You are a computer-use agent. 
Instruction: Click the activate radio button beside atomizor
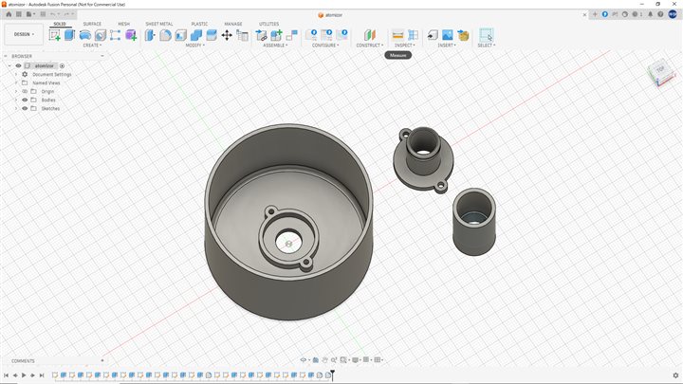point(62,65)
